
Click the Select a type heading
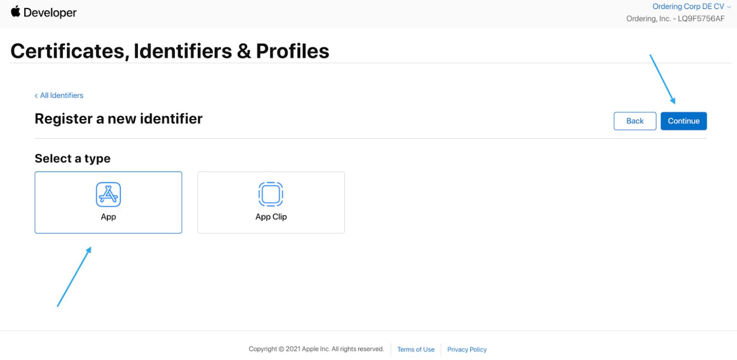click(x=73, y=158)
